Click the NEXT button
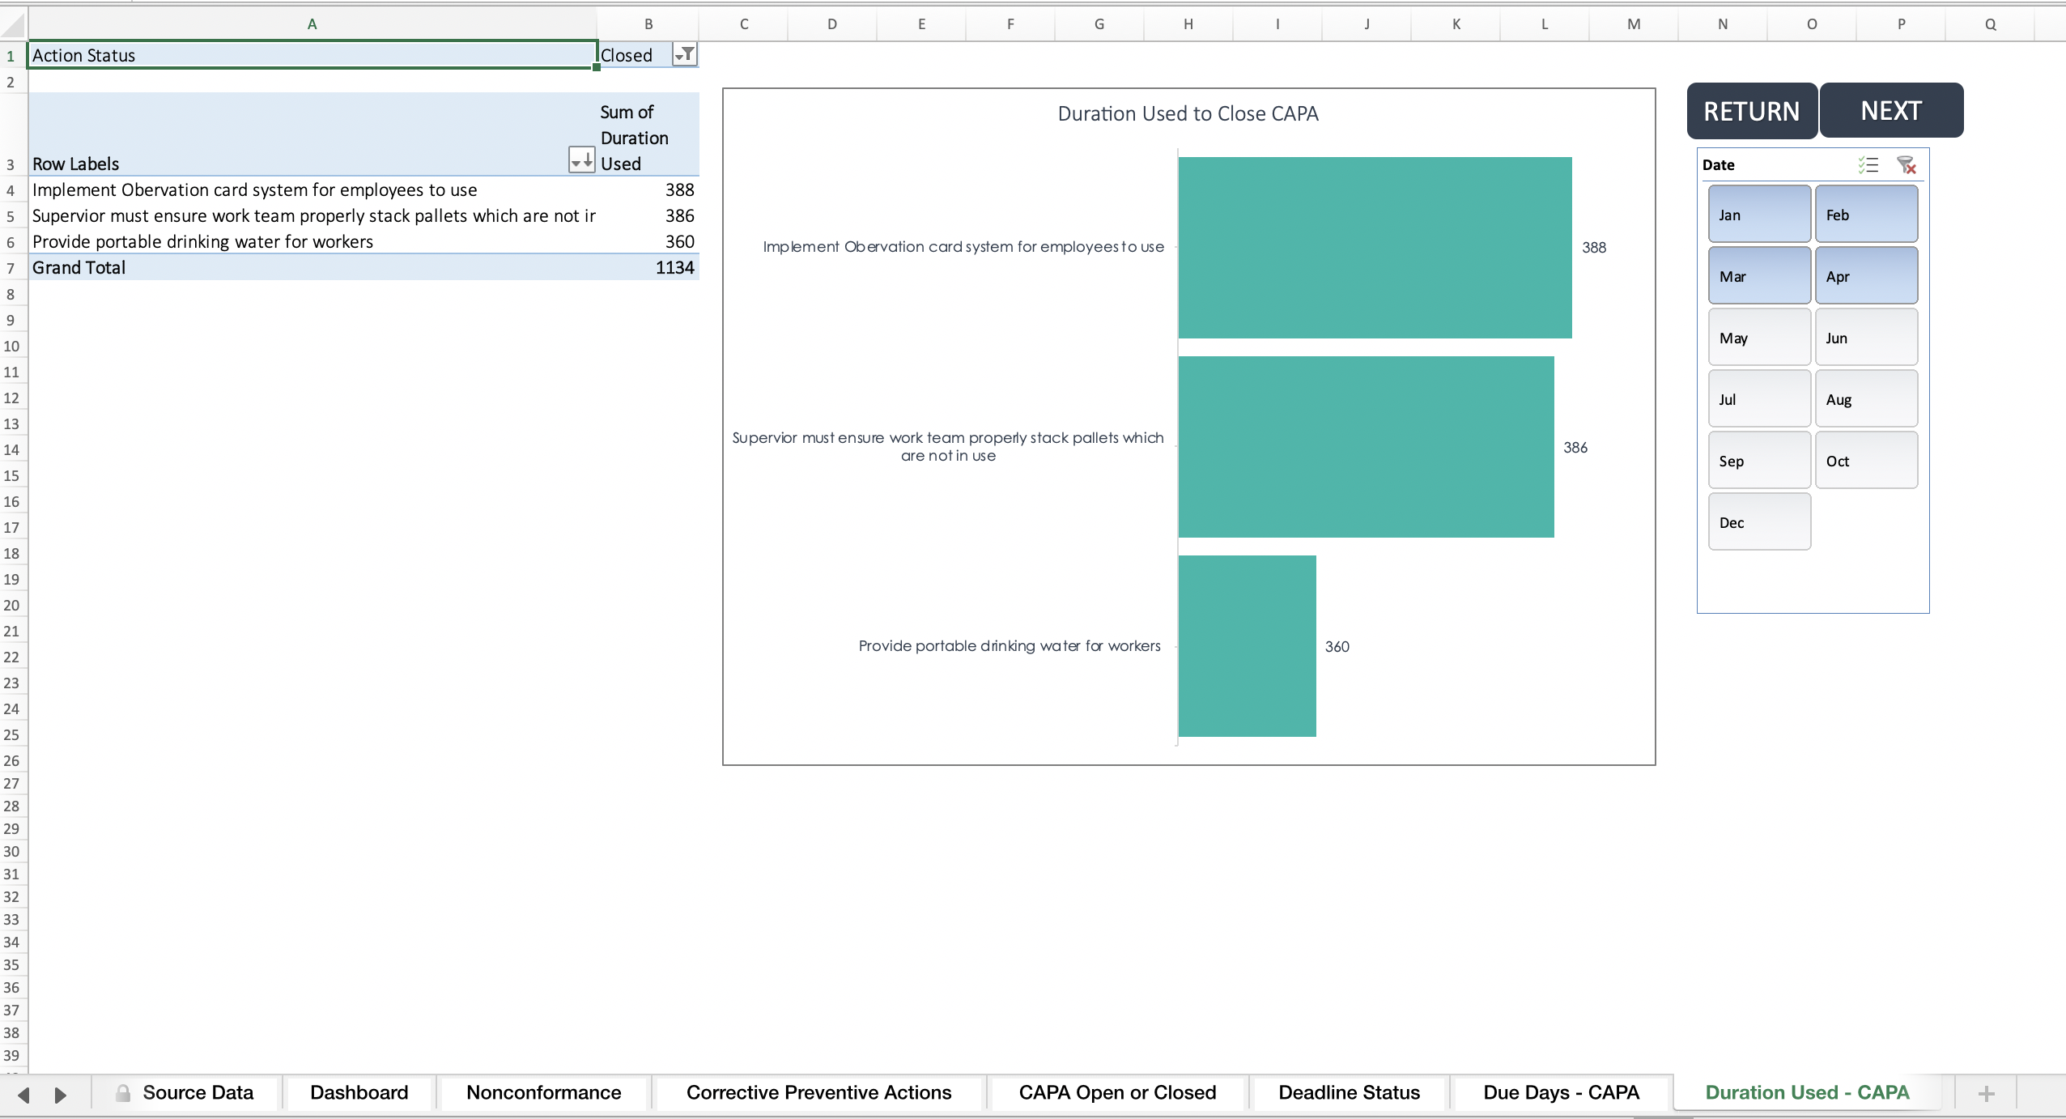Viewport: 2066px width, 1119px height. coord(1890,110)
